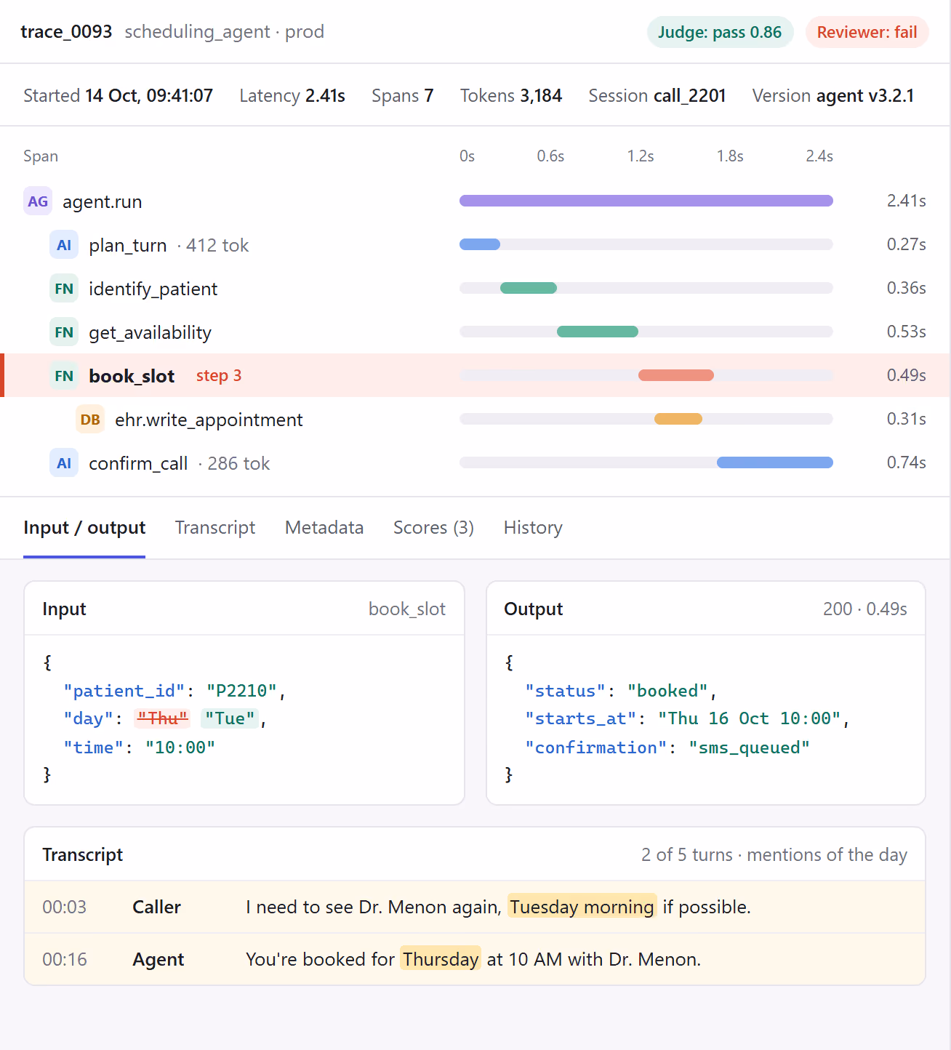Select the agent.run purple timeline bar
Screen dimensions: 951x1050
click(x=646, y=201)
